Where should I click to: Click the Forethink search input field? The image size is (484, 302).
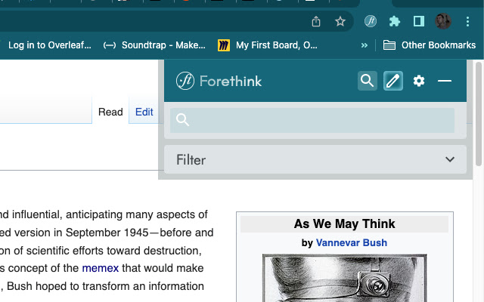click(312, 120)
